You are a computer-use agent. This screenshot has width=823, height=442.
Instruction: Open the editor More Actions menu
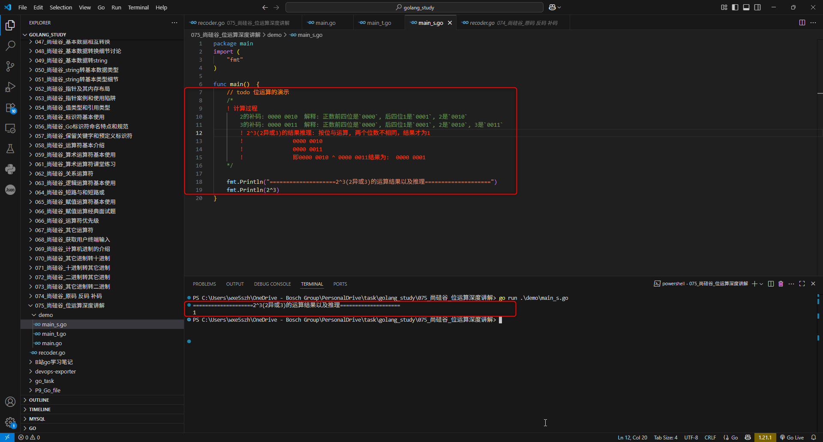(813, 23)
